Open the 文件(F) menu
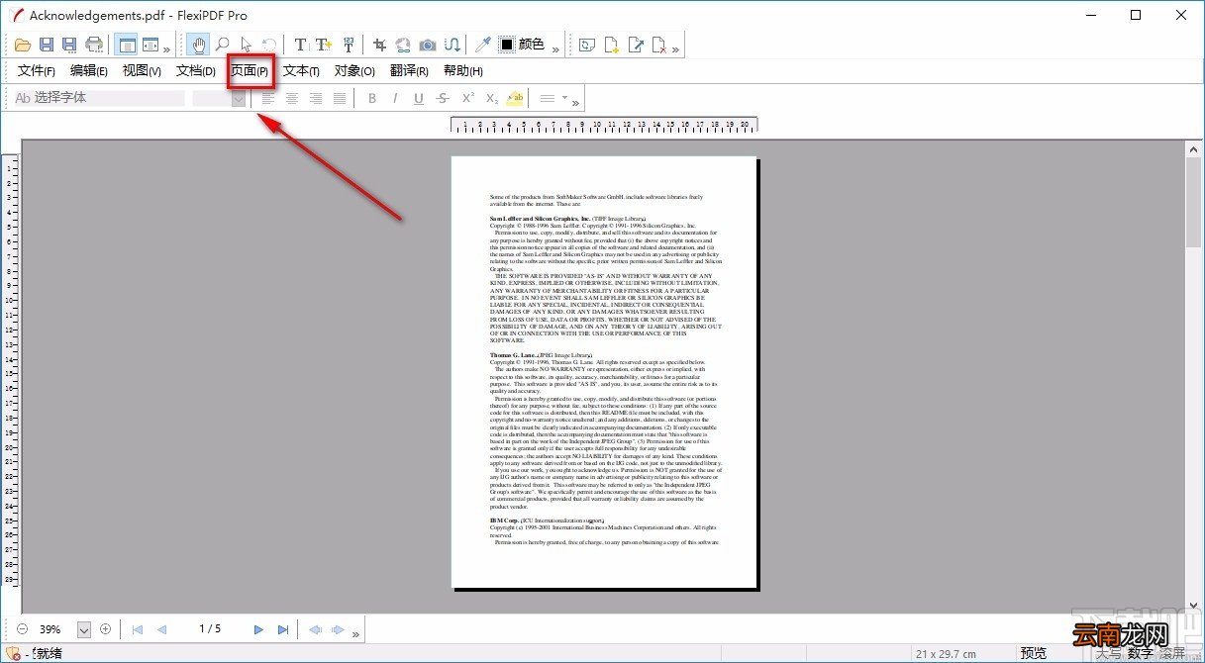This screenshot has width=1205, height=663. coord(37,71)
